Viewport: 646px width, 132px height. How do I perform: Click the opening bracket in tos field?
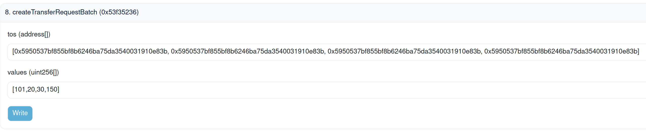tap(13, 51)
